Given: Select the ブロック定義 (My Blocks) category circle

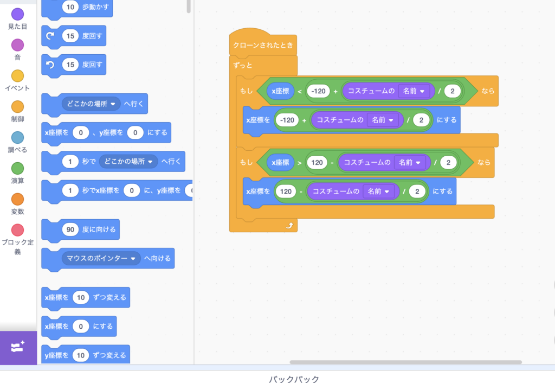Looking at the screenshot, I should 17,230.
